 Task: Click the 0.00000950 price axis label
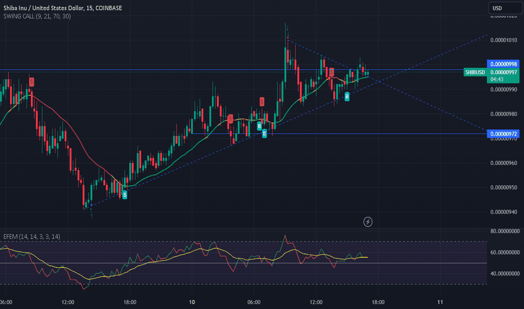504,188
